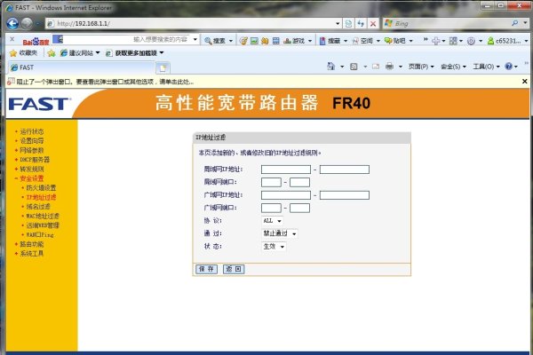The width and height of the screenshot is (533, 355).
Task: Click the 保存 save button
Action: tap(206, 269)
